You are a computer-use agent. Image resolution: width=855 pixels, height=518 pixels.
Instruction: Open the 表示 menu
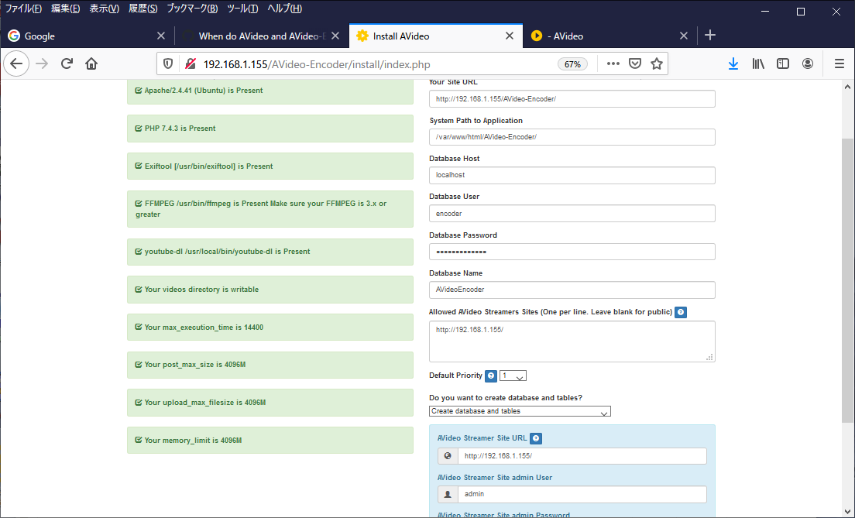click(104, 9)
